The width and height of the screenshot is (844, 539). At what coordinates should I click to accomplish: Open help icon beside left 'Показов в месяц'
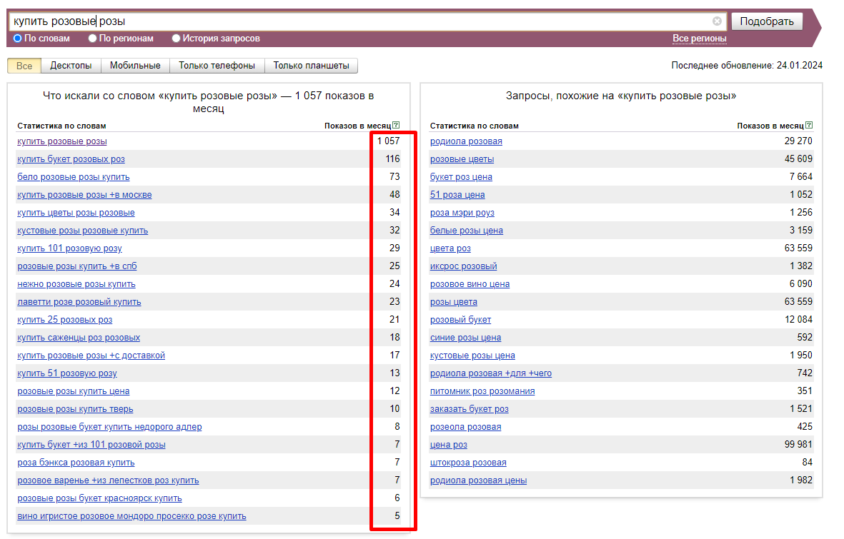tap(396, 126)
